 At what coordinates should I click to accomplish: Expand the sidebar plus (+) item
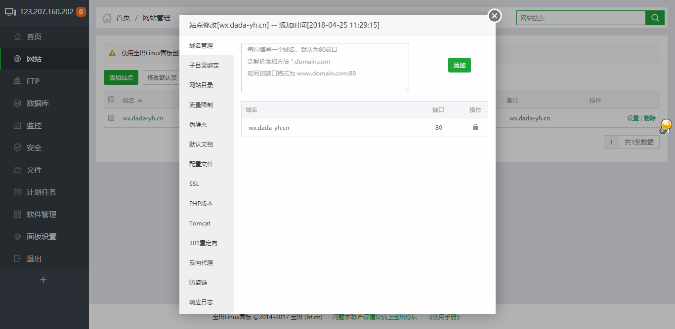click(43, 279)
